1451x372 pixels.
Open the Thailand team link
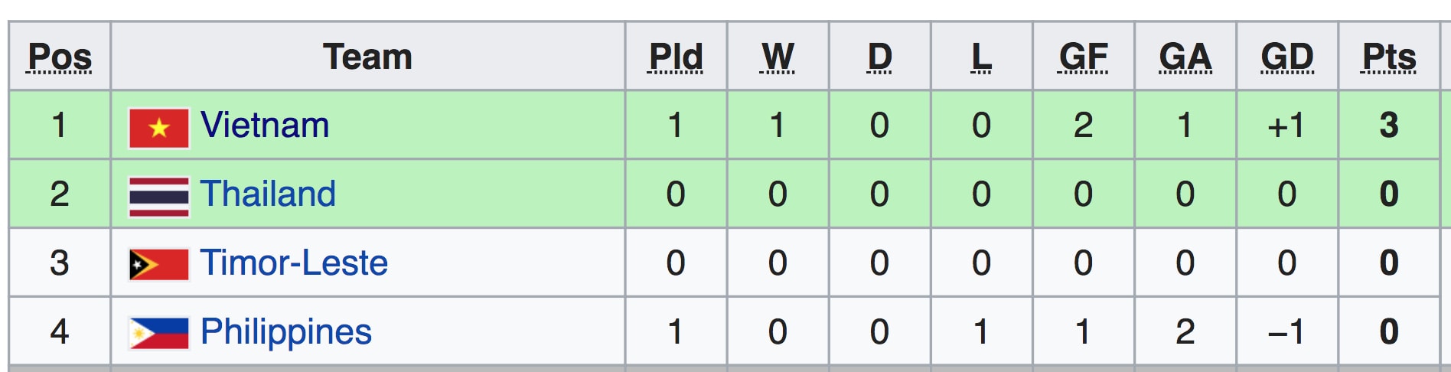click(268, 194)
